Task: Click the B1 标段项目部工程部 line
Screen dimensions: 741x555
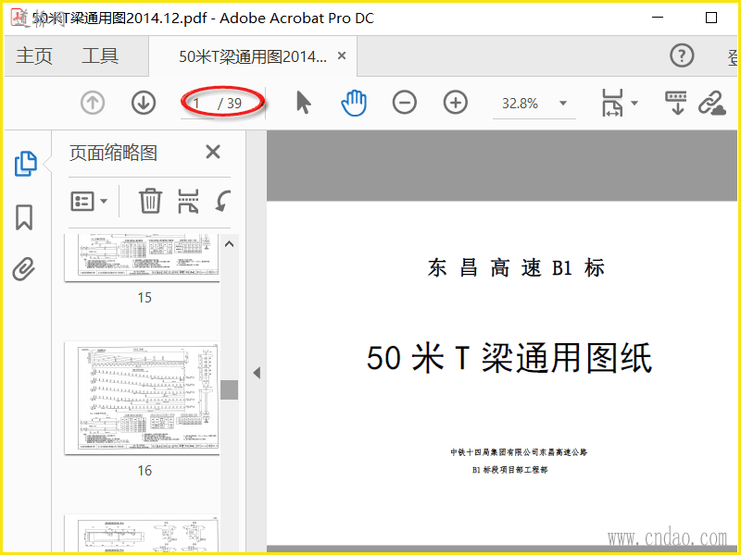Action: (x=510, y=470)
